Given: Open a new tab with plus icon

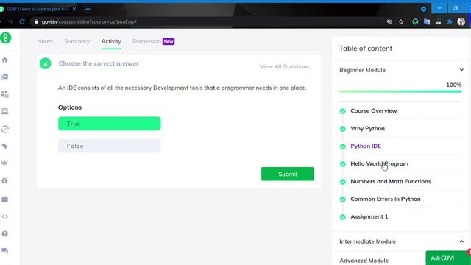Looking at the screenshot, I should [88, 9].
